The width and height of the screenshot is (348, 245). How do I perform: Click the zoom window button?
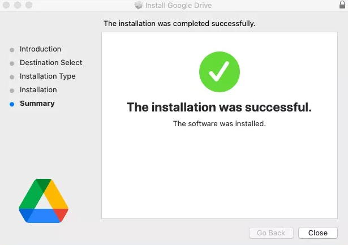pos(29,5)
